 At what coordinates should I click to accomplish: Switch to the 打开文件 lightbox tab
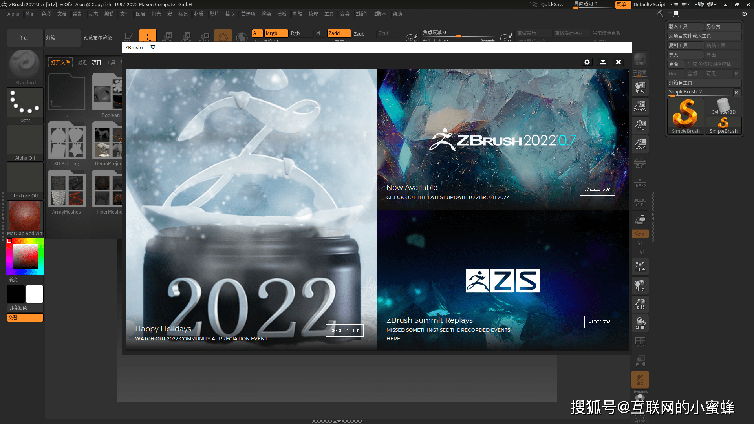pos(60,62)
